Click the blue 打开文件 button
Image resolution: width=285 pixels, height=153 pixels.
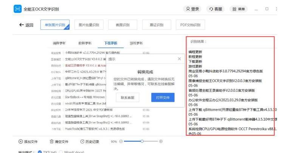tap(163, 98)
